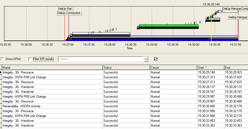Click the 15:27:00 time axis label
This screenshot has width=248, height=129.
(x=68, y=45)
